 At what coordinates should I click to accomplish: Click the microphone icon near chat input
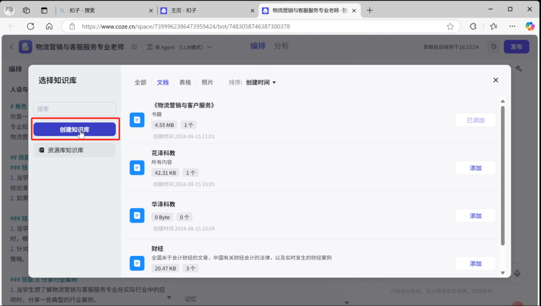coord(517,273)
